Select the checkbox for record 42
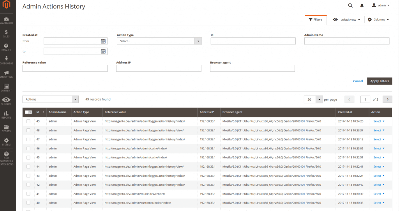This screenshot has width=399, height=211. pyautogui.click(x=28, y=184)
